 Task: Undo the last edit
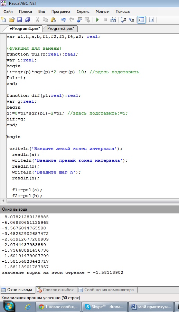[x=64, y=20]
